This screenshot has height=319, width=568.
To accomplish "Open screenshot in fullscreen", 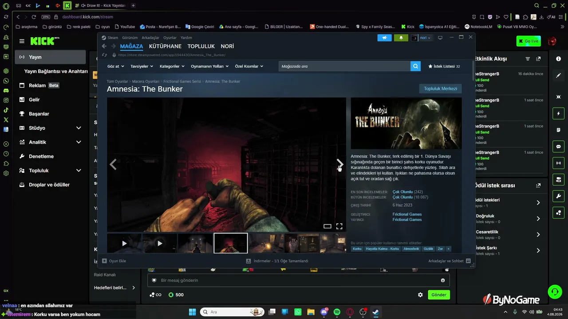I will click(339, 226).
